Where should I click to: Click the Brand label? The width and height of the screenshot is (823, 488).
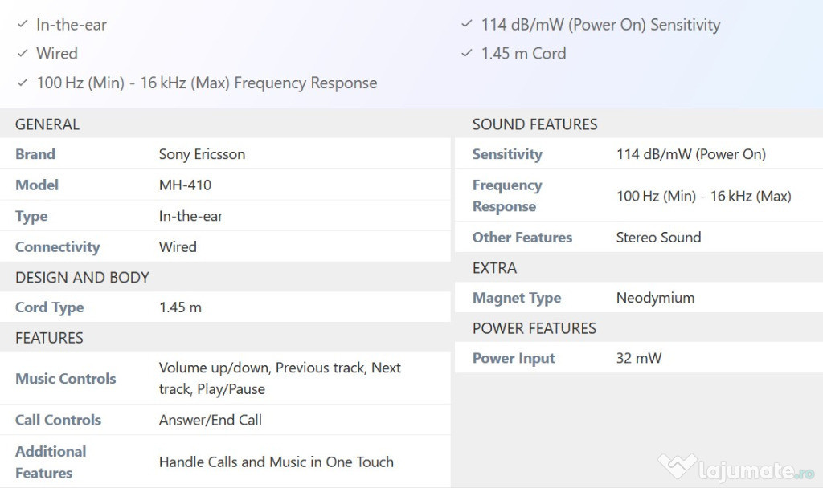pyautogui.click(x=35, y=154)
